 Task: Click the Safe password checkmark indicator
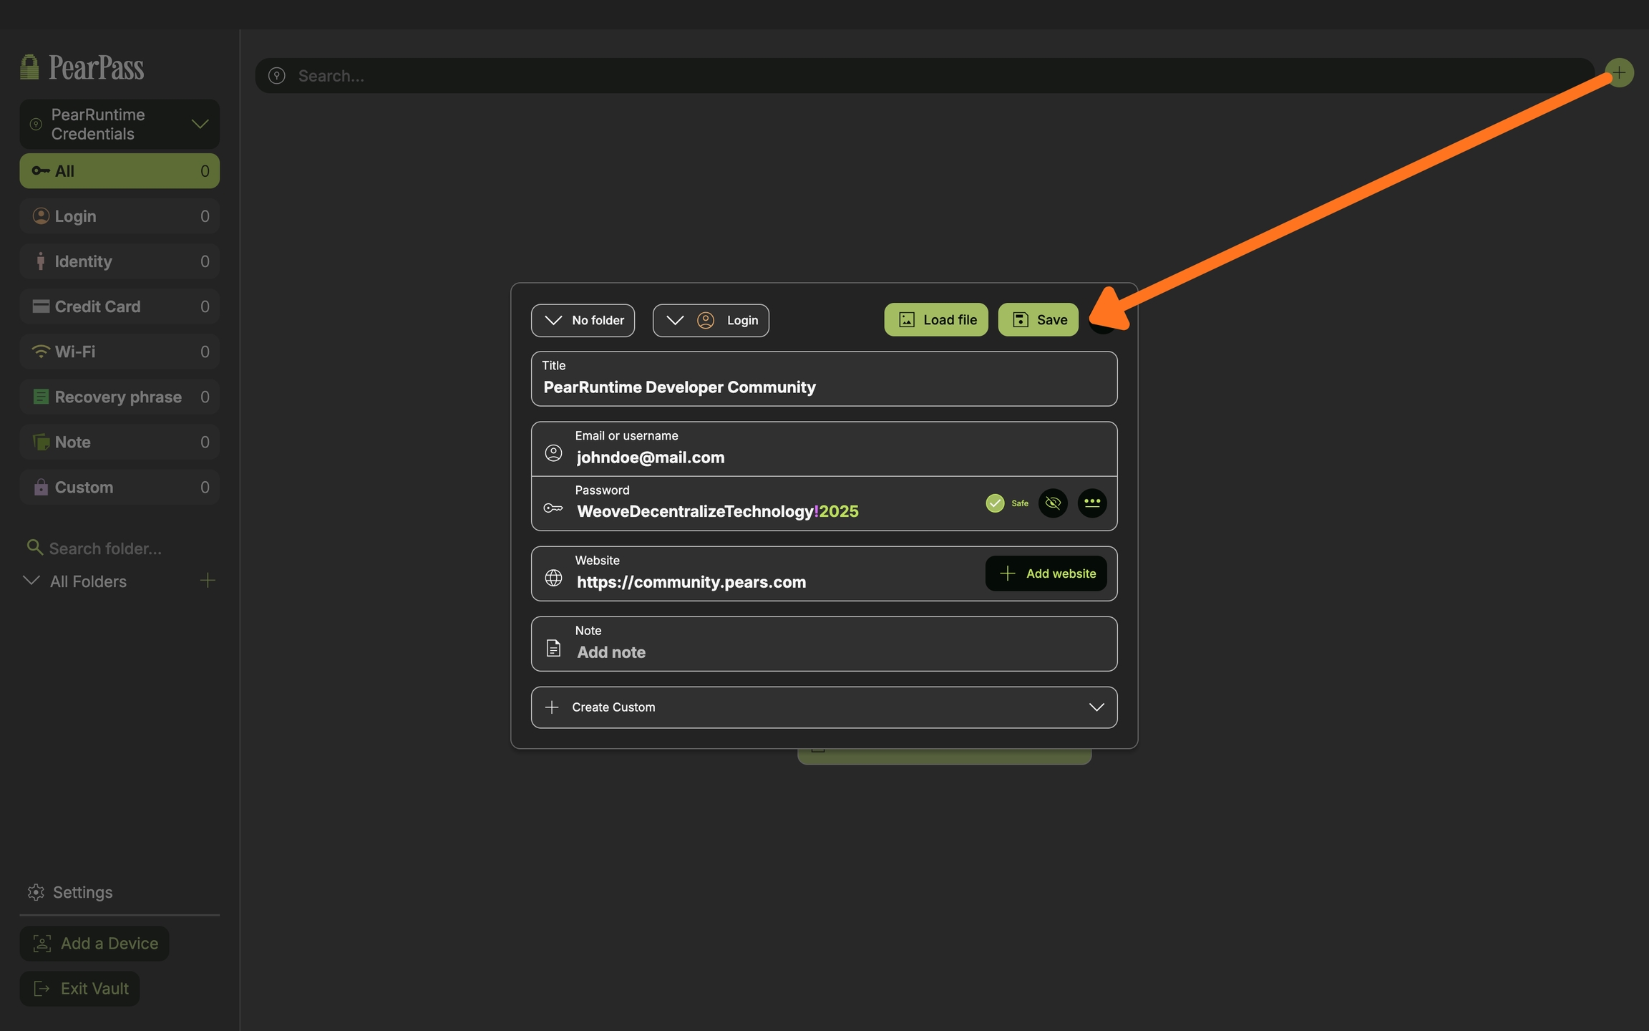[x=995, y=503]
